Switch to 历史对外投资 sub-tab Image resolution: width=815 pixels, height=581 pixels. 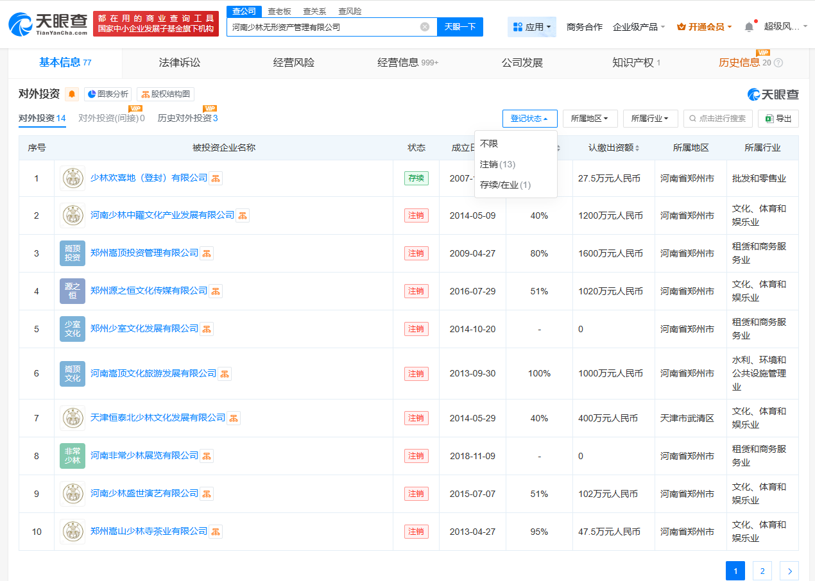click(x=187, y=118)
